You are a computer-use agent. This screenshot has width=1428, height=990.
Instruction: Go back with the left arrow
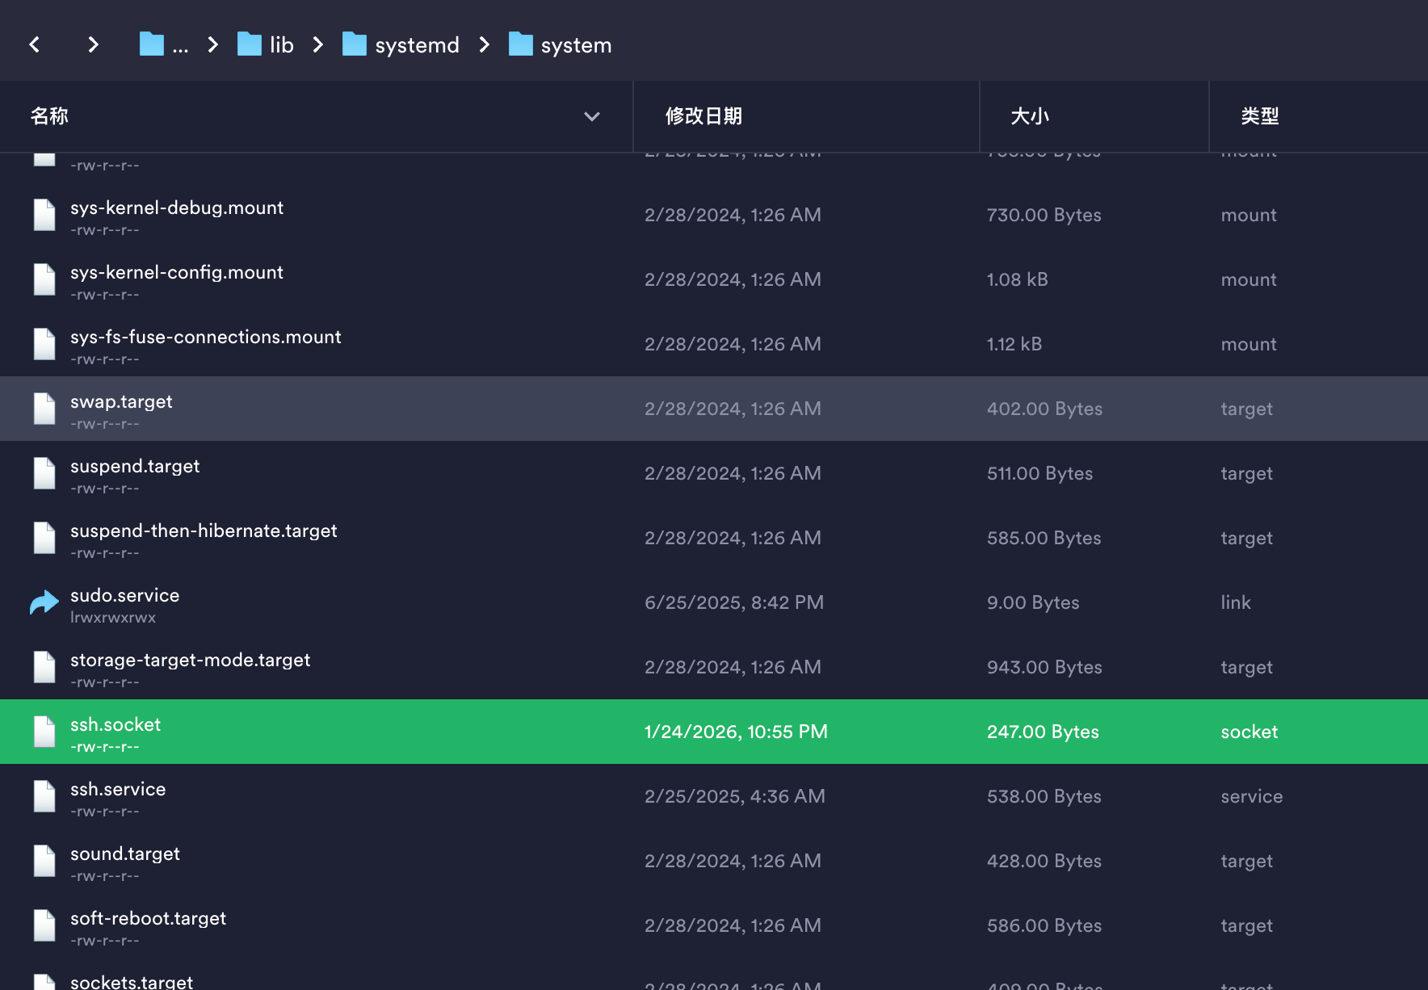[35, 44]
